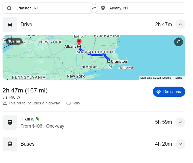Viewport: 193px width, 163px height.
Task: Open Directions for the drive
Action: (169, 92)
